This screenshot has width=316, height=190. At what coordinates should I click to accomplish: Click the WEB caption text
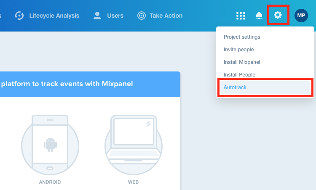tap(133, 182)
